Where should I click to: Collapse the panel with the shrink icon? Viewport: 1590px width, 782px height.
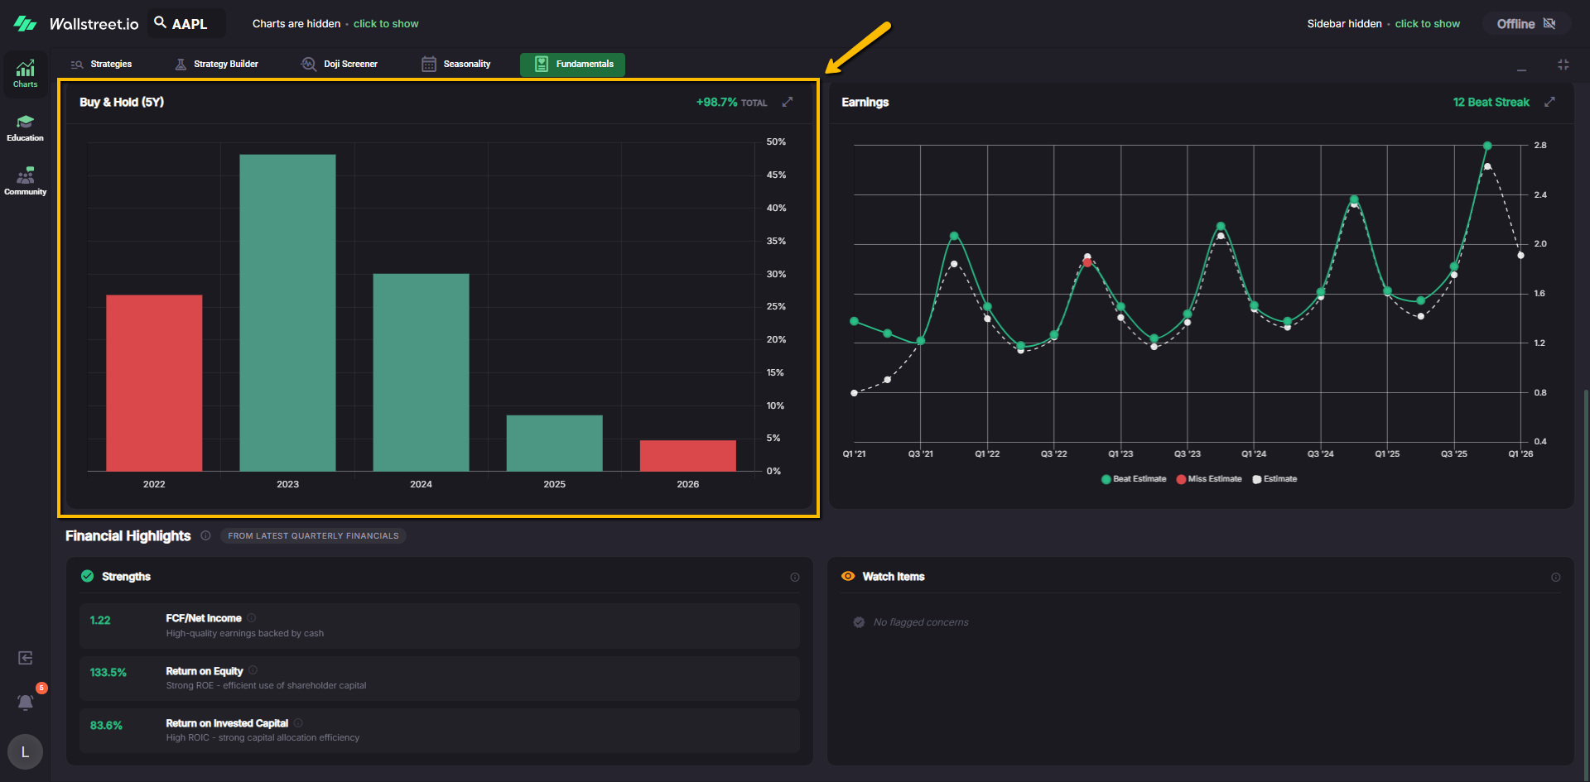(1563, 65)
